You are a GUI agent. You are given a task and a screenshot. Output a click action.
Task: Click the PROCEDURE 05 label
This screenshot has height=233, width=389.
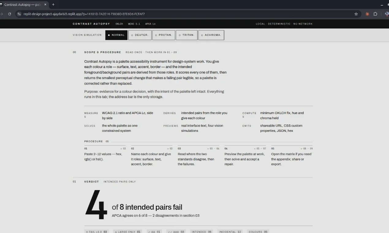[96, 141]
